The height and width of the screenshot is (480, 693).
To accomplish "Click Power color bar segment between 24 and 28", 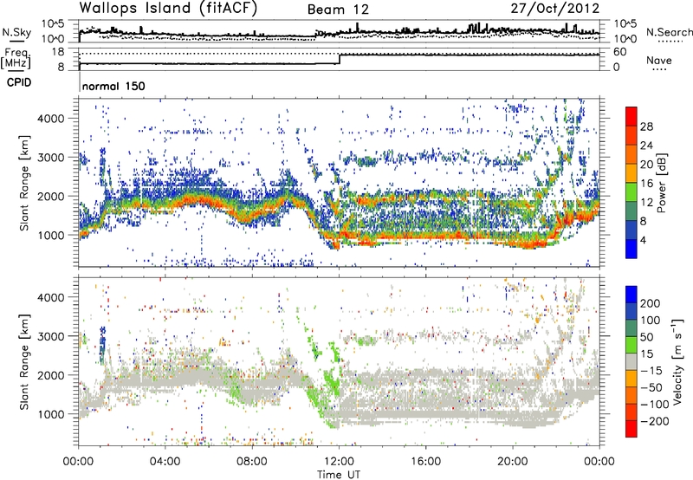I will coord(631,136).
